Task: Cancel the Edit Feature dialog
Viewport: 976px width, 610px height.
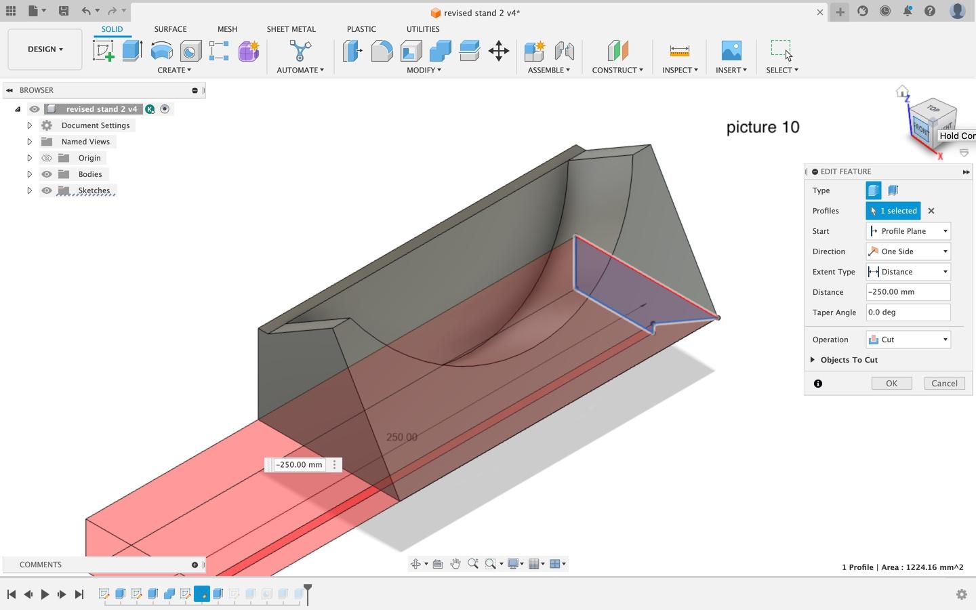Action: 944,384
